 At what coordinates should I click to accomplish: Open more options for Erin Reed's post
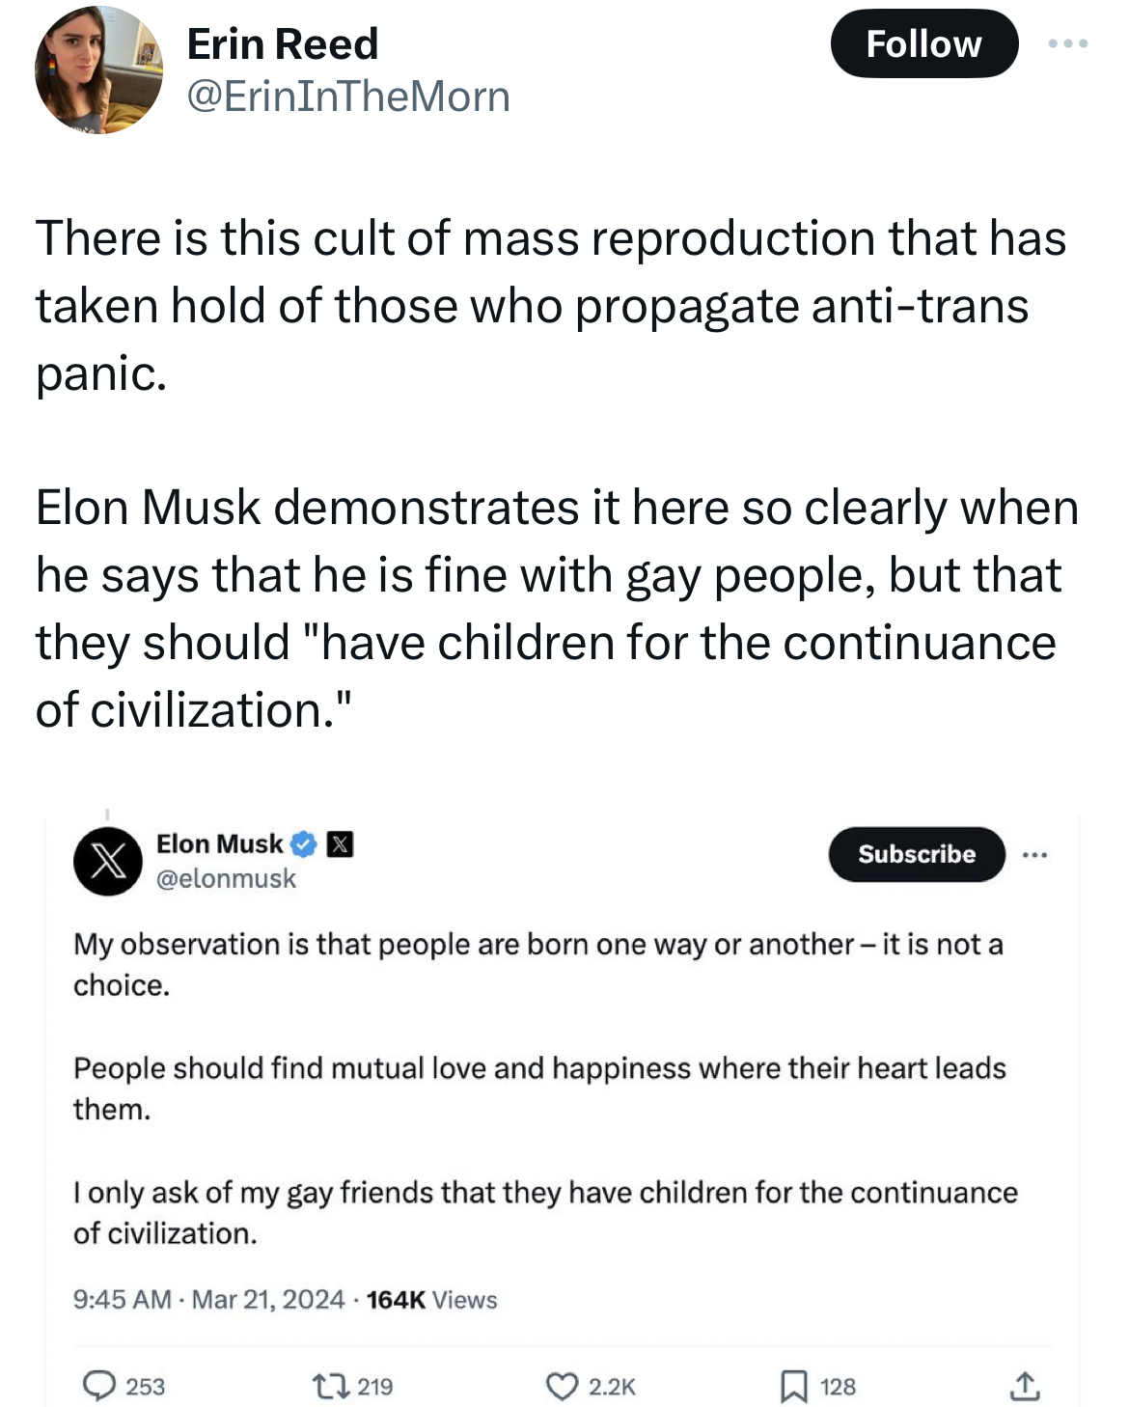pyautogui.click(x=1068, y=44)
